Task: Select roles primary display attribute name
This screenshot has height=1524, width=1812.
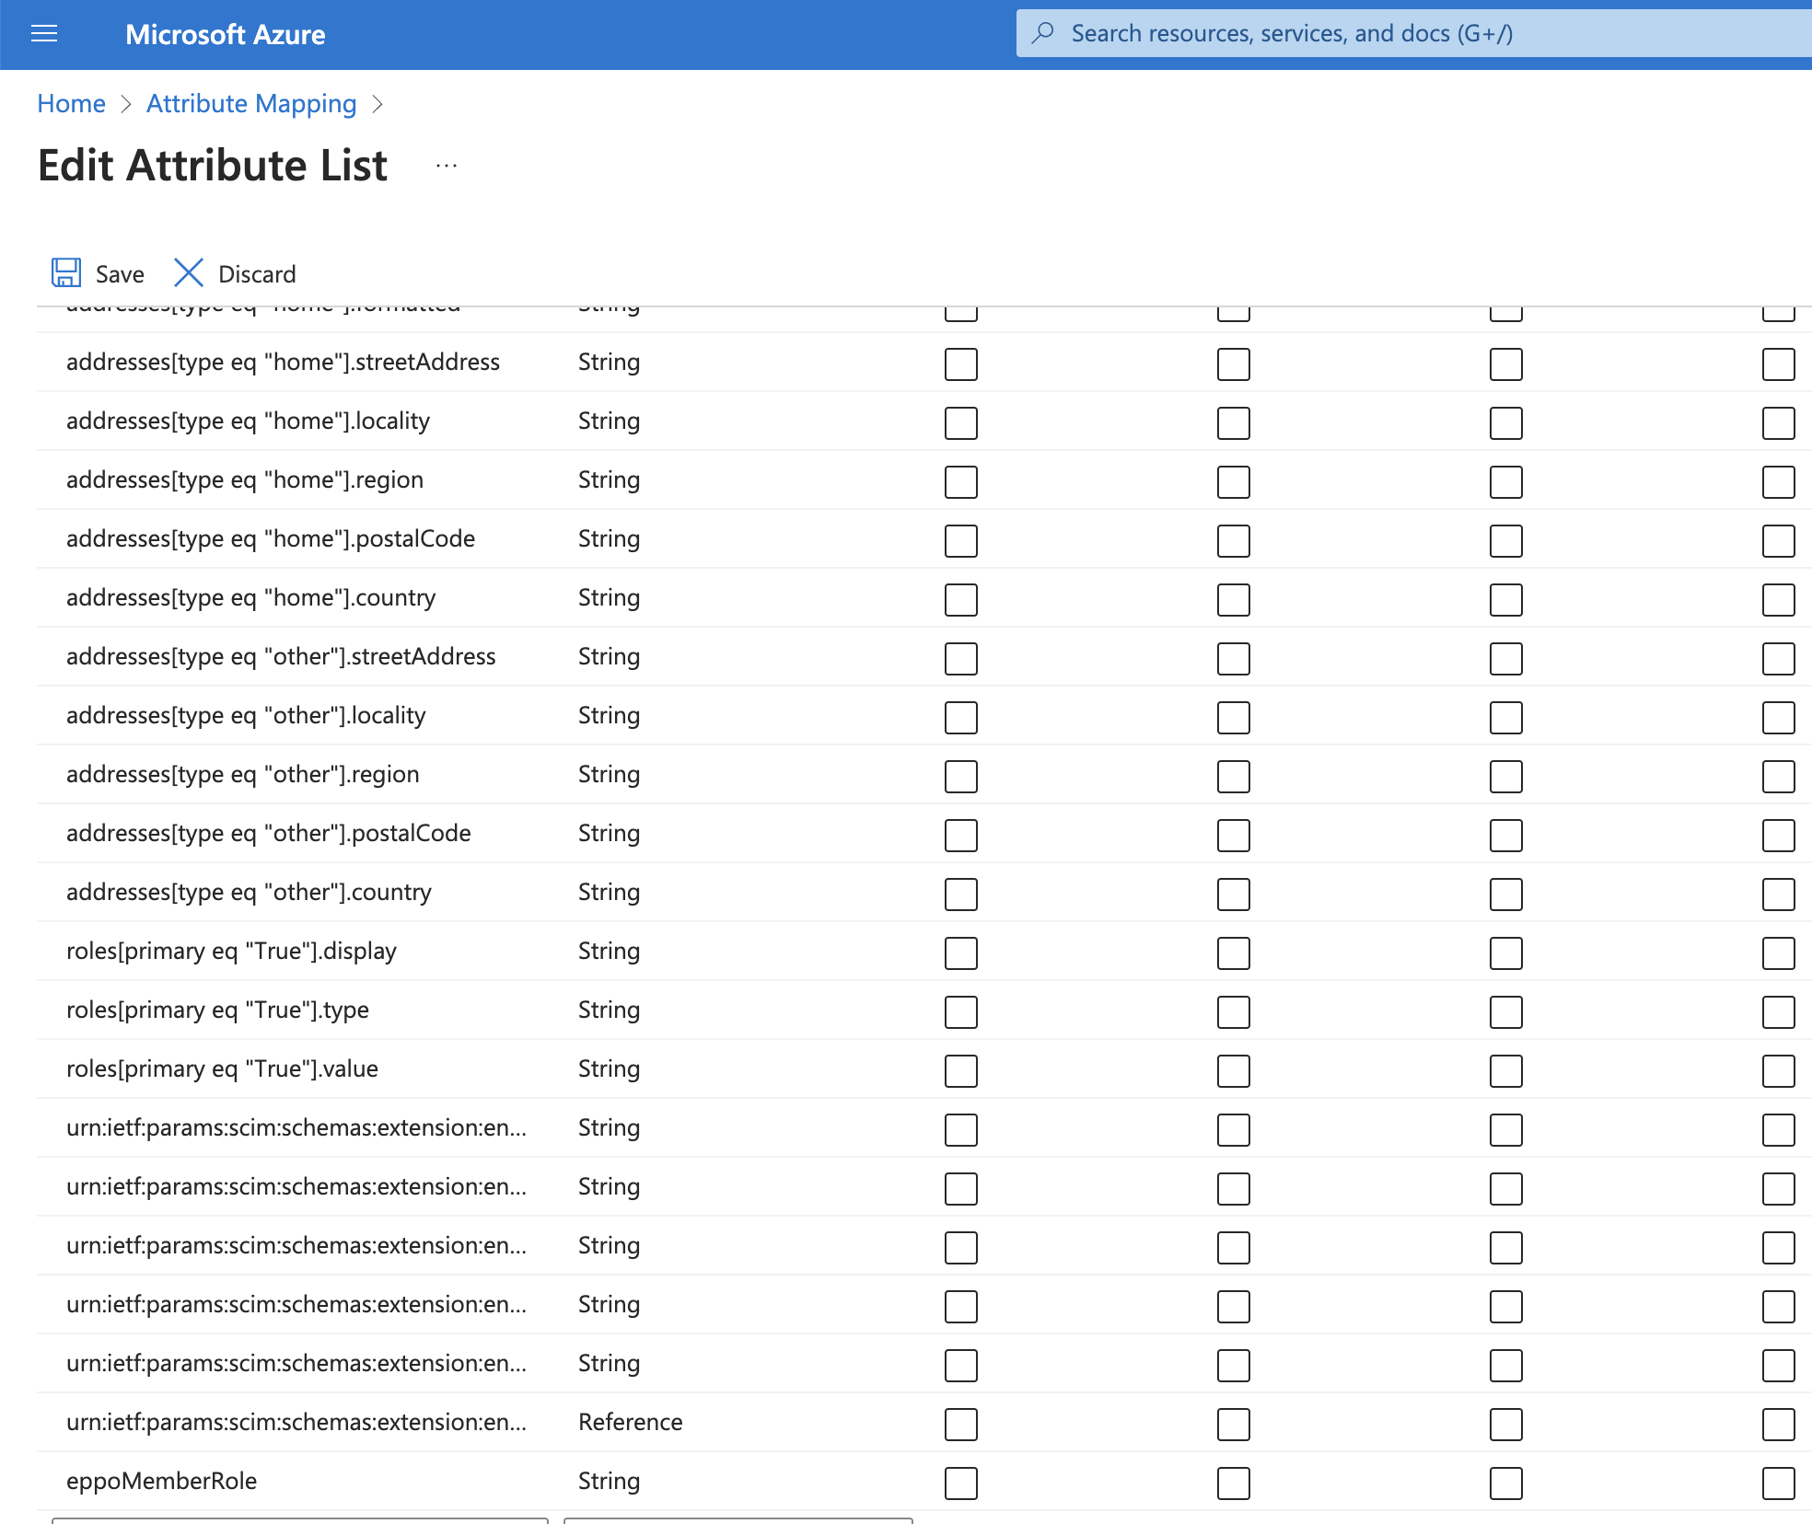Action: coord(231,951)
